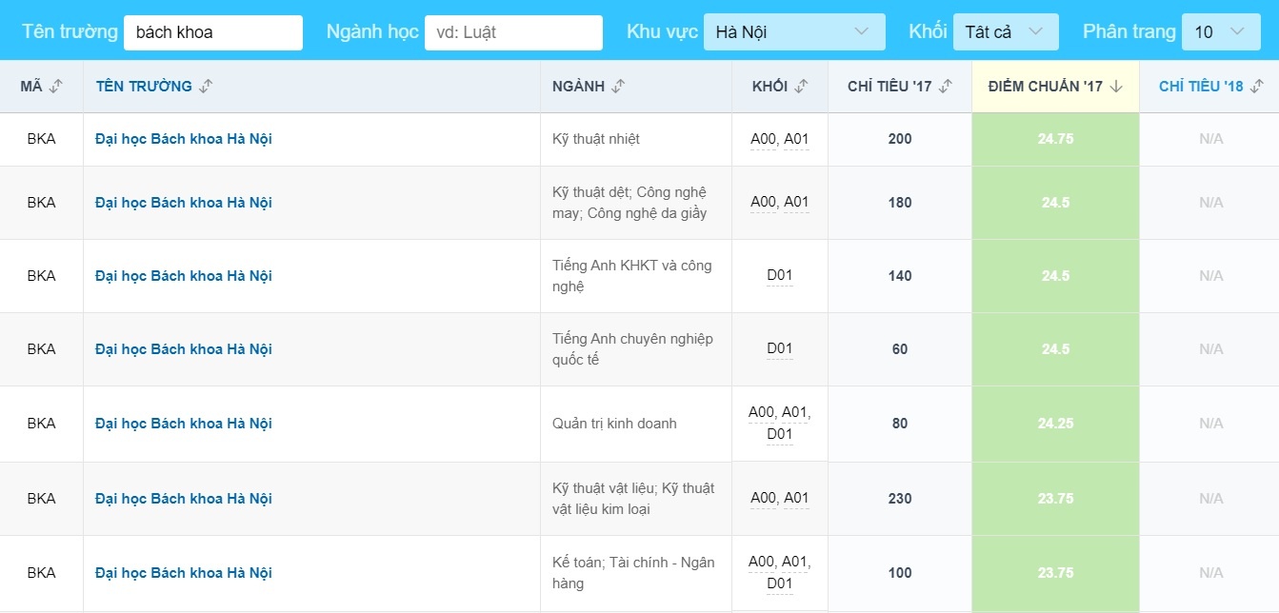
Task: Open the Phân trang page-size dropdown
Action: click(x=1220, y=32)
